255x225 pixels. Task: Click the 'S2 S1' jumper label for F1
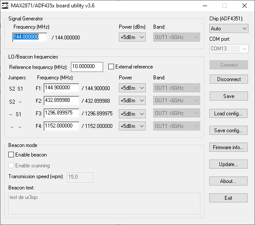tap(16, 89)
